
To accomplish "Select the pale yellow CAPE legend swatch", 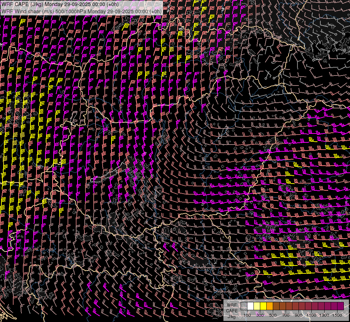I will 257,306.
